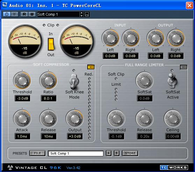195x172 pixels.
Task: Click the SoftSat Active indicator LED
Action: click(x=172, y=70)
